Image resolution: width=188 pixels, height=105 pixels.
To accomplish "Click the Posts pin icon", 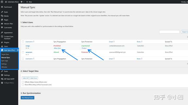I will (x=2, y=12).
